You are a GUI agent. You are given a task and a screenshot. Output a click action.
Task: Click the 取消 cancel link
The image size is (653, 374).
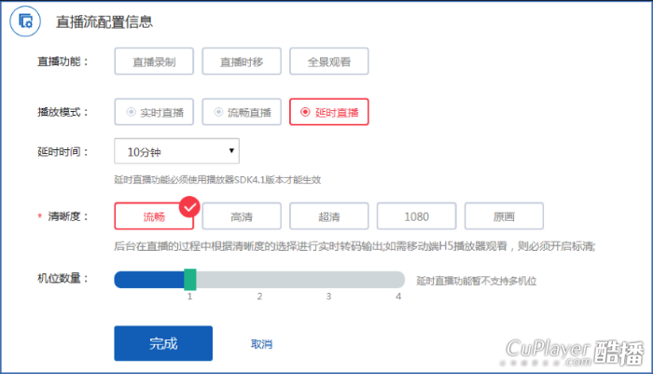(x=261, y=344)
